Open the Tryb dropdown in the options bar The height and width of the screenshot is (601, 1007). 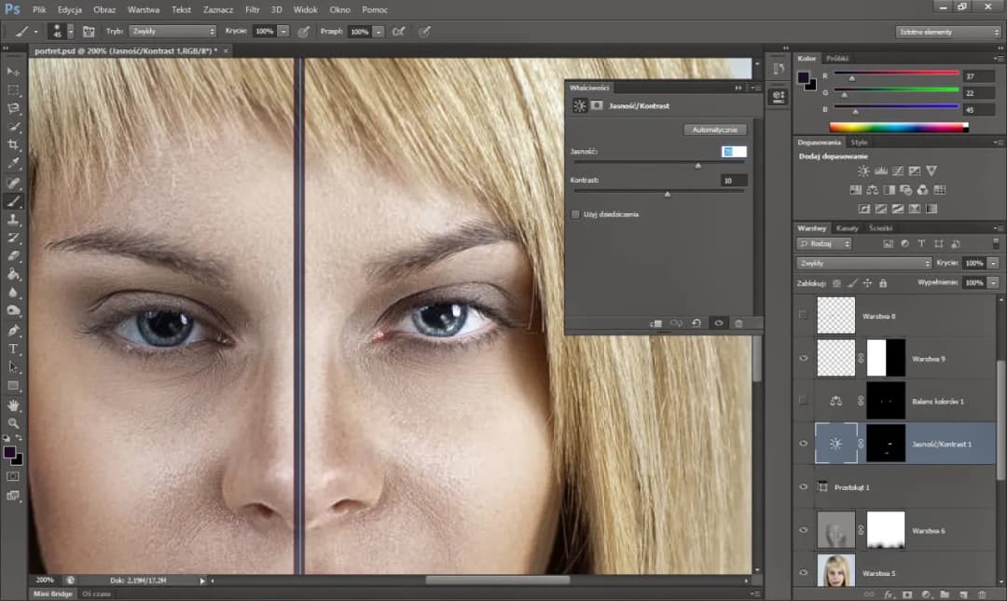pos(172,31)
